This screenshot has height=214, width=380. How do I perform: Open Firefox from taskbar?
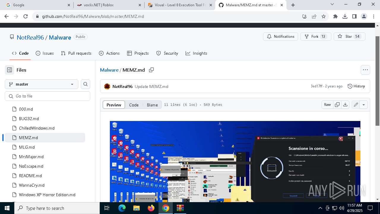click(x=151, y=208)
